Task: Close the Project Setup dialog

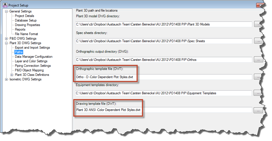Action: pyautogui.click(x=260, y=5)
